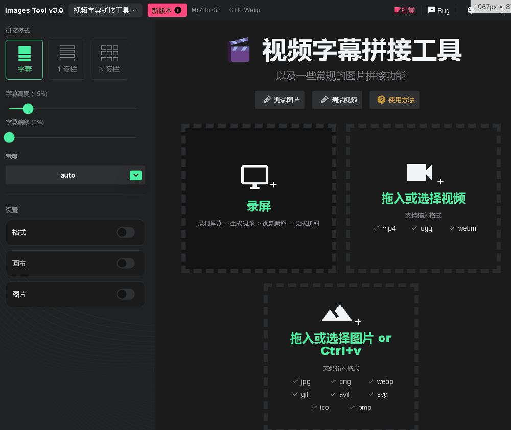The width and height of the screenshot is (511, 430).
Task: Select the 字幕 subtitle stitching mode icon
Action: tap(25, 54)
